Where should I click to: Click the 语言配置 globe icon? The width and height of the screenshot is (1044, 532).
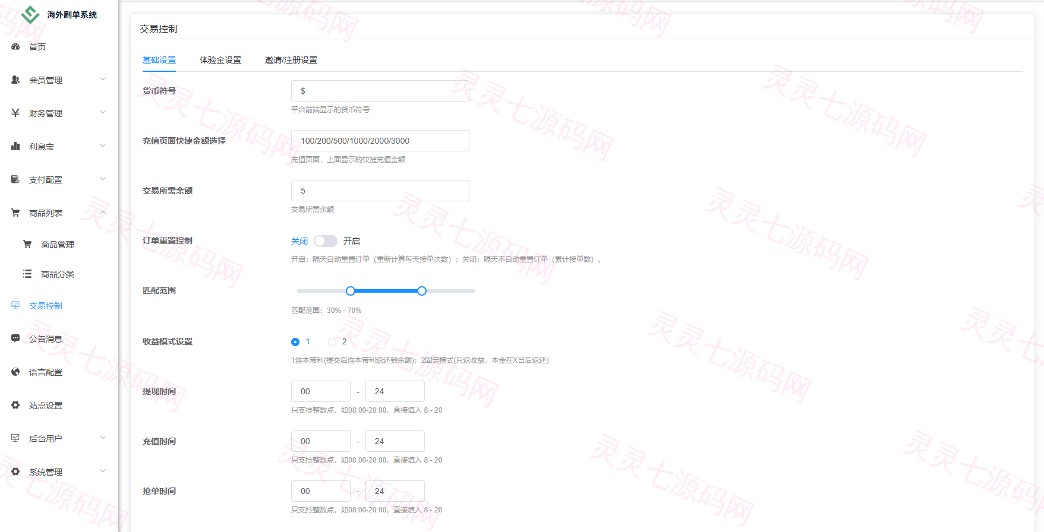(x=15, y=372)
